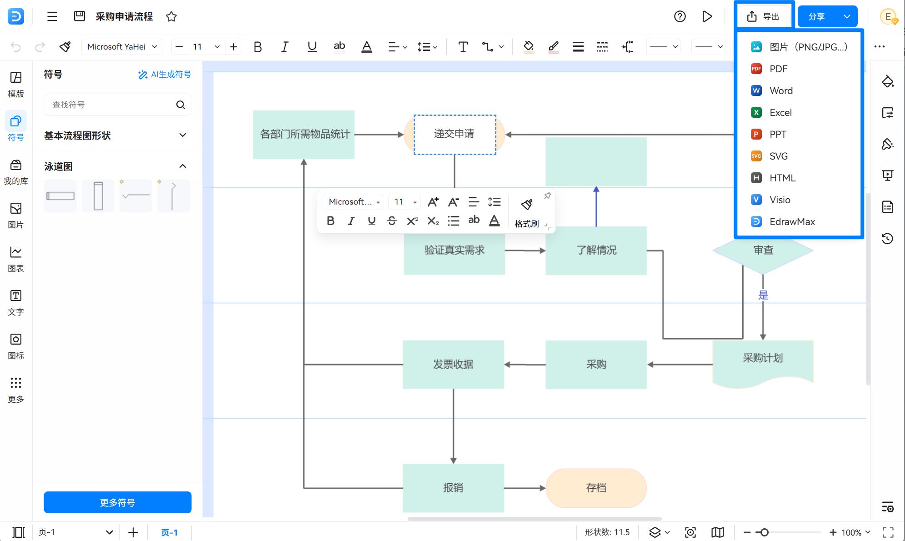Start presentation with the play icon

click(707, 17)
